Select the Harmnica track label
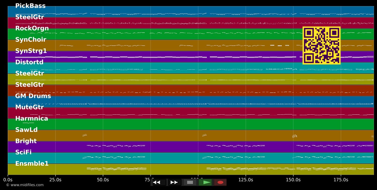 32,119
